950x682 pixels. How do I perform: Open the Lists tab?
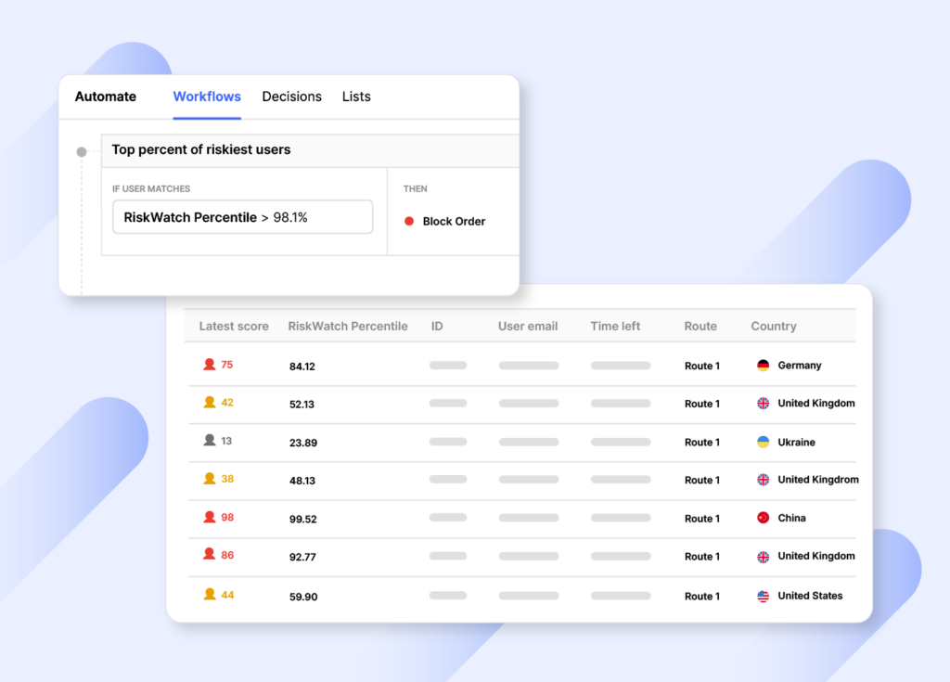coord(356,97)
